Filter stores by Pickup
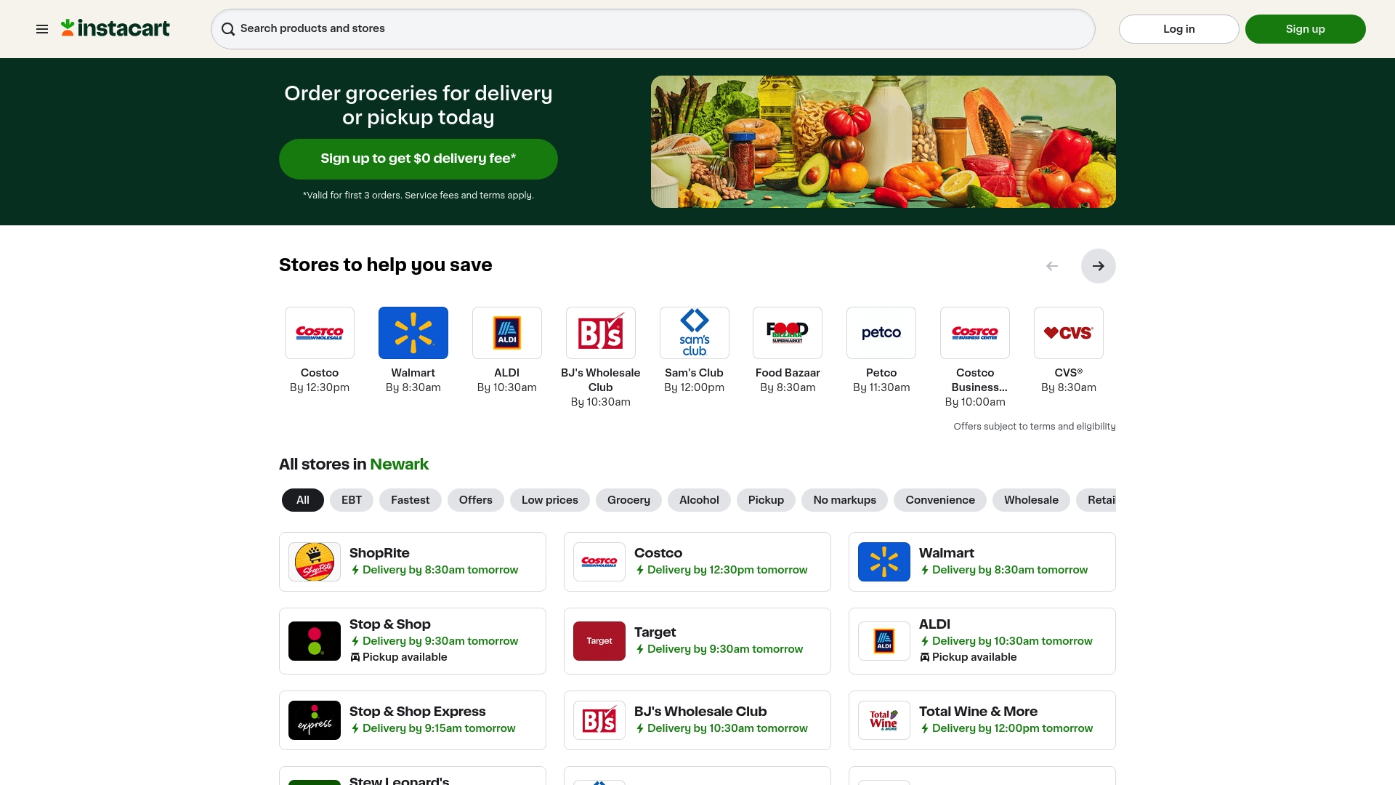This screenshot has height=785, width=1395. (767, 500)
